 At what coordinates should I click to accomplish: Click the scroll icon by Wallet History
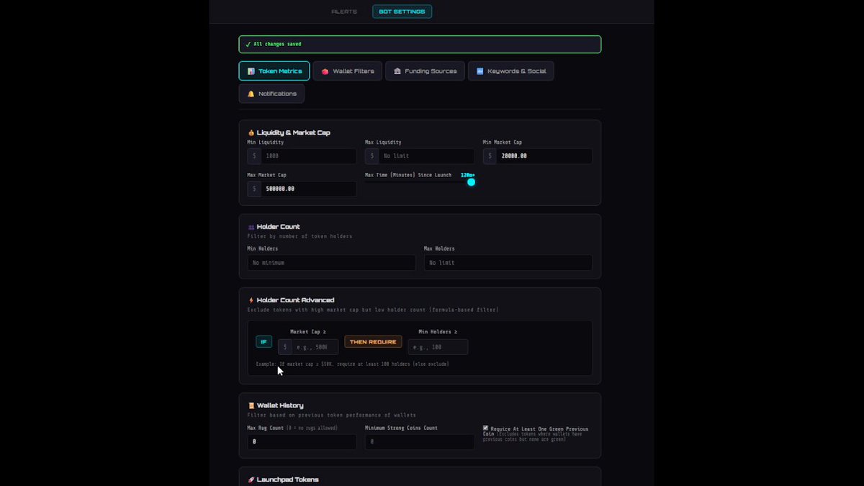[x=251, y=405]
